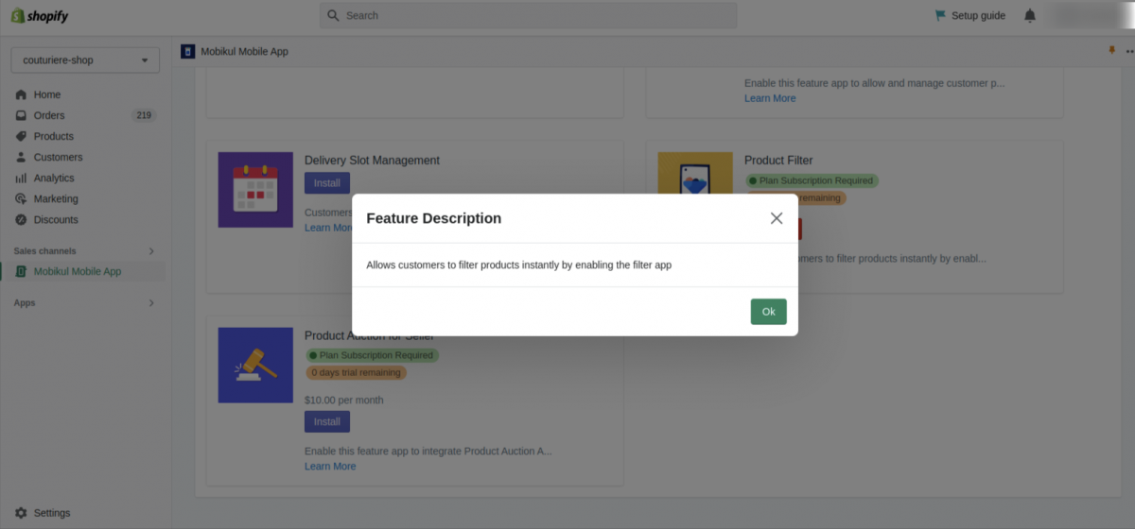This screenshot has width=1135, height=529.
Task: Expand the Sales channels section
Action: (x=151, y=251)
